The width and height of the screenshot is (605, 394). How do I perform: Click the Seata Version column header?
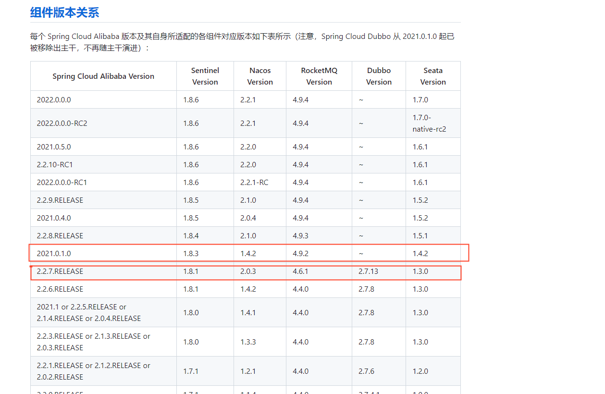pos(433,76)
